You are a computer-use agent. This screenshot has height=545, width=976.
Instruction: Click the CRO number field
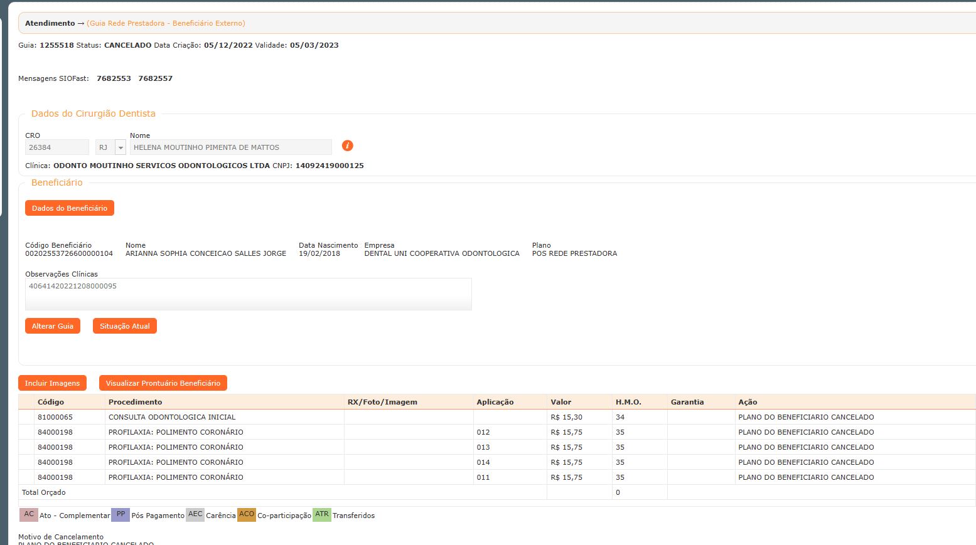pyautogui.click(x=56, y=147)
